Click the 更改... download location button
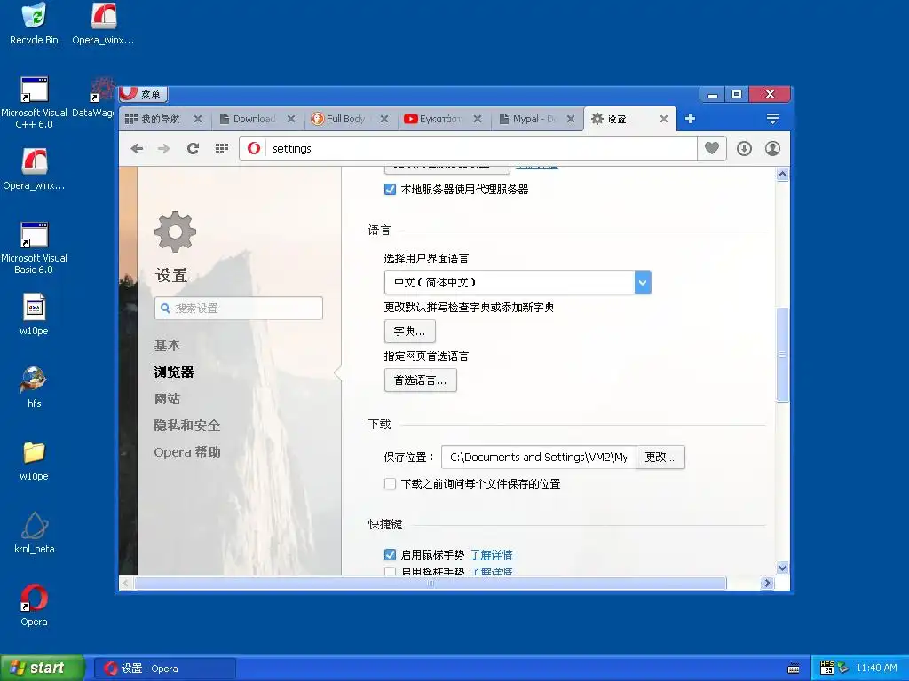Screen dimensions: 909x681 click(x=660, y=457)
